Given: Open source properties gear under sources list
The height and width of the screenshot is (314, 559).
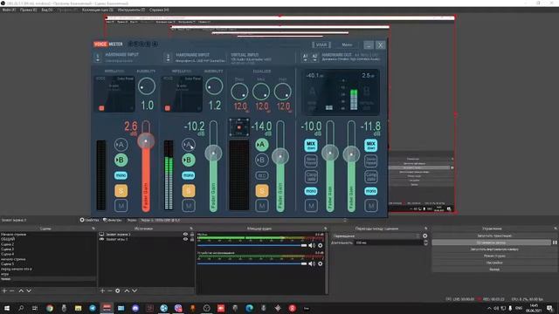Looking at the screenshot, I should (x=118, y=290).
